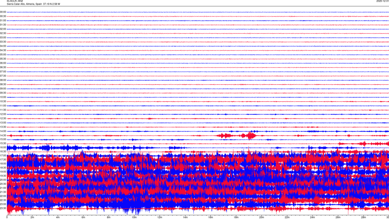This screenshot has height=219, width=389.
Task: Click the 14m axis tick label
Action: (x=185, y=217)
